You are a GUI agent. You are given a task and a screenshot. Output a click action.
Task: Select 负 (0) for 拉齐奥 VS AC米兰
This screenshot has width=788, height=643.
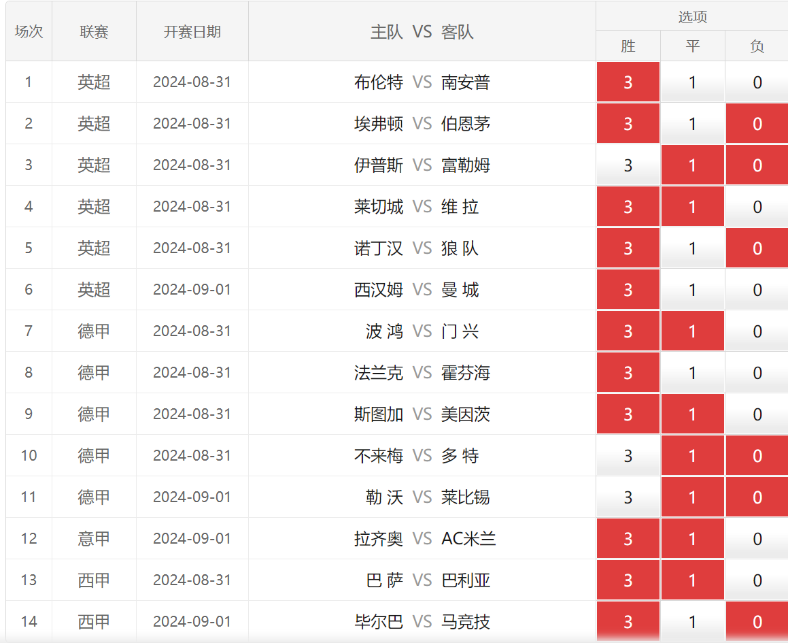(x=757, y=538)
